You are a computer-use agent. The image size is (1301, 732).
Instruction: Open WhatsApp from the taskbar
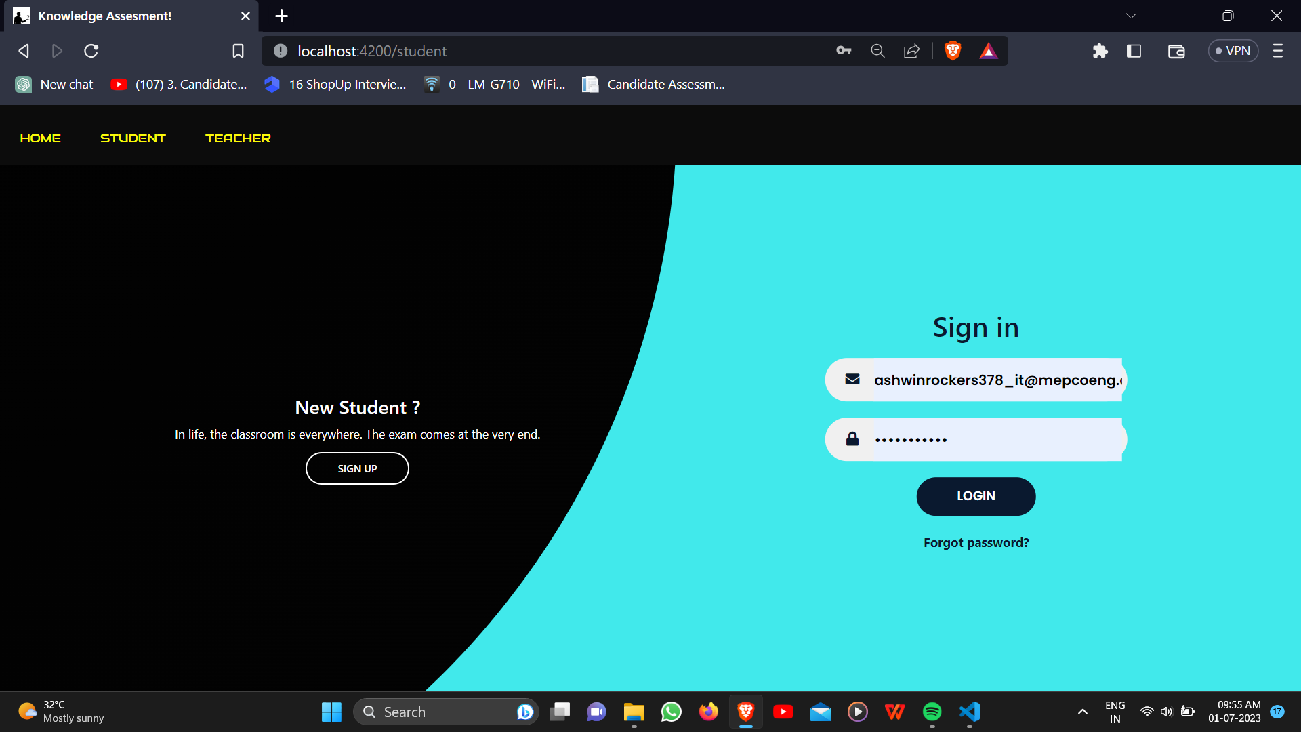[x=670, y=712]
